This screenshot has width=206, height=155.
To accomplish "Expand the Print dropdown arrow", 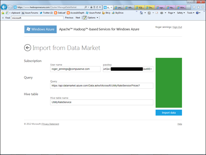I will click(165, 13).
